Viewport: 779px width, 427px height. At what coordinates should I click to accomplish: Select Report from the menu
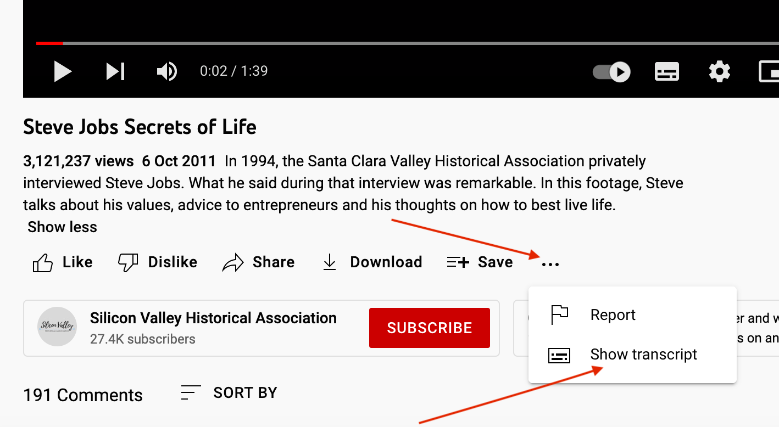click(632, 315)
